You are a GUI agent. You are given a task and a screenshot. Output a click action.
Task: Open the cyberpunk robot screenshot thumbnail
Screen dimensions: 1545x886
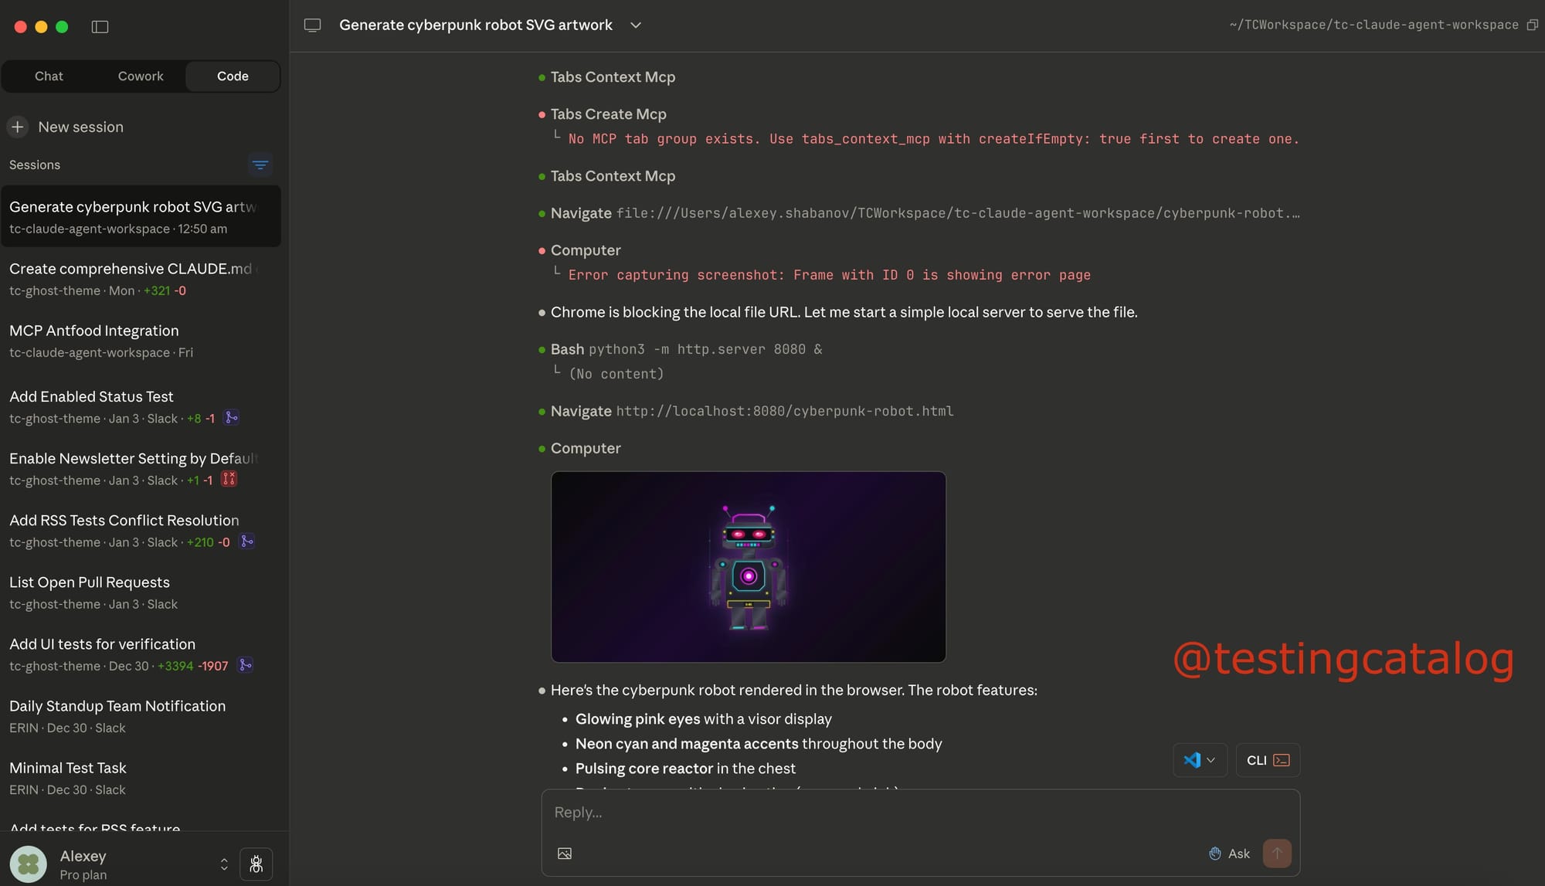(748, 567)
